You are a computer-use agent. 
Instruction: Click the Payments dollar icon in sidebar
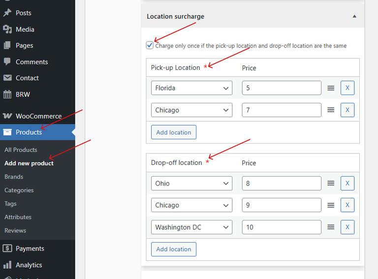pyautogui.click(x=7, y=248)
